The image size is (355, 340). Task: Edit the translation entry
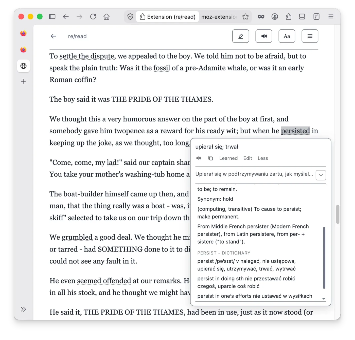click(247, 158)
